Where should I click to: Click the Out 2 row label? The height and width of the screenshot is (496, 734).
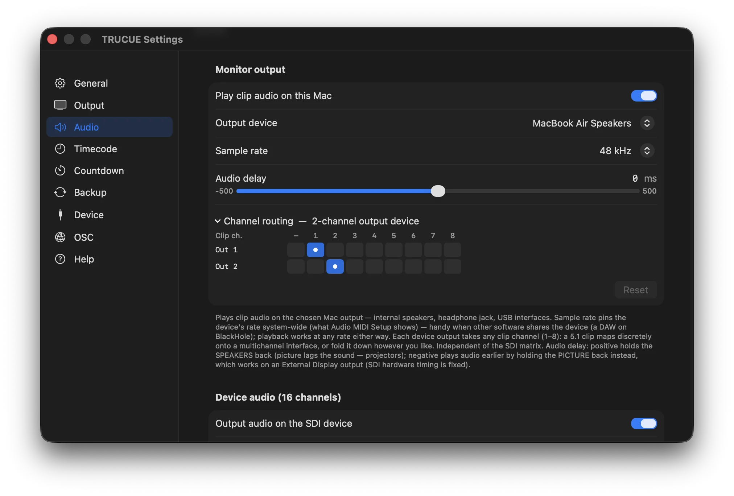point(226,266)
